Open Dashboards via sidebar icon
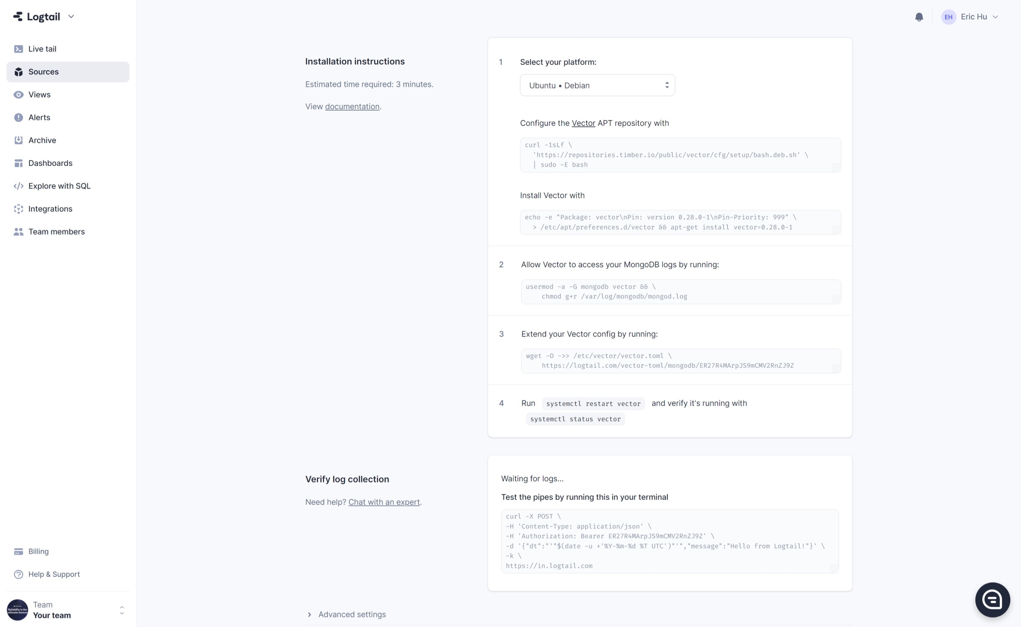This screenshot has width=1021, height=627. (x=18, y=163)
